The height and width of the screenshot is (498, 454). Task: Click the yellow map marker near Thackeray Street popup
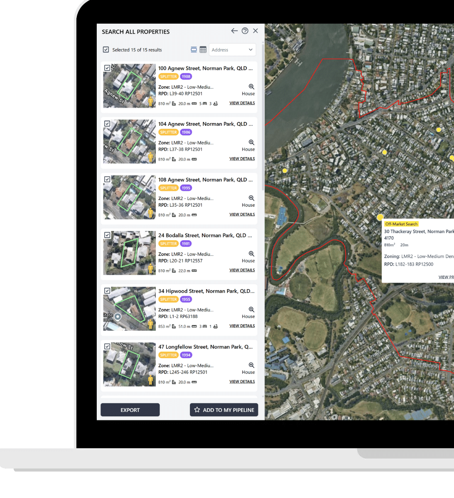[380, 217]
